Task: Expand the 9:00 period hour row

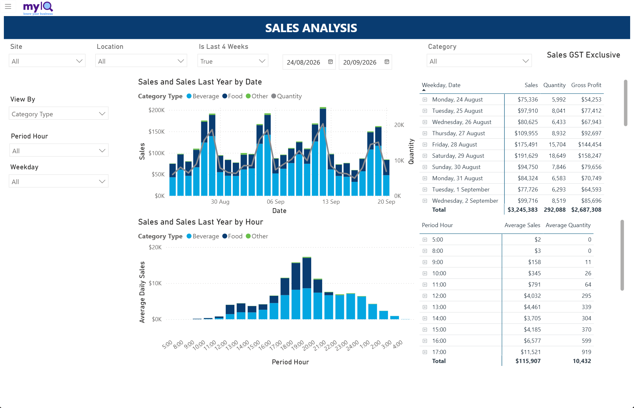Action: (x=425, y=262)
